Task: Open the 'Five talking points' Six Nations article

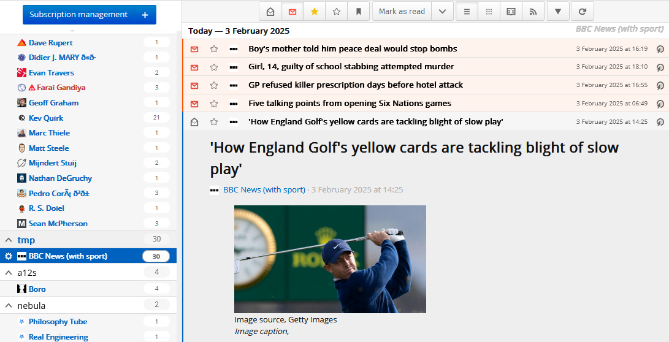Action: coord(350,104)
